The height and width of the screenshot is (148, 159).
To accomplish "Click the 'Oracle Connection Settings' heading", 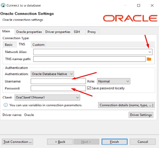I will click(27, 14).
